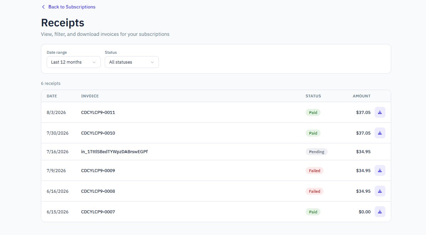
Task: Download receipt for invoice CDCYLCP9-0009
Action: [x=380, y=170]
